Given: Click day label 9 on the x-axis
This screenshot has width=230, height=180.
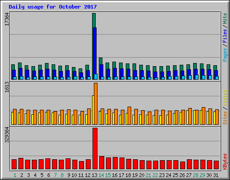Looking at the screenshot, I should 69,175.
